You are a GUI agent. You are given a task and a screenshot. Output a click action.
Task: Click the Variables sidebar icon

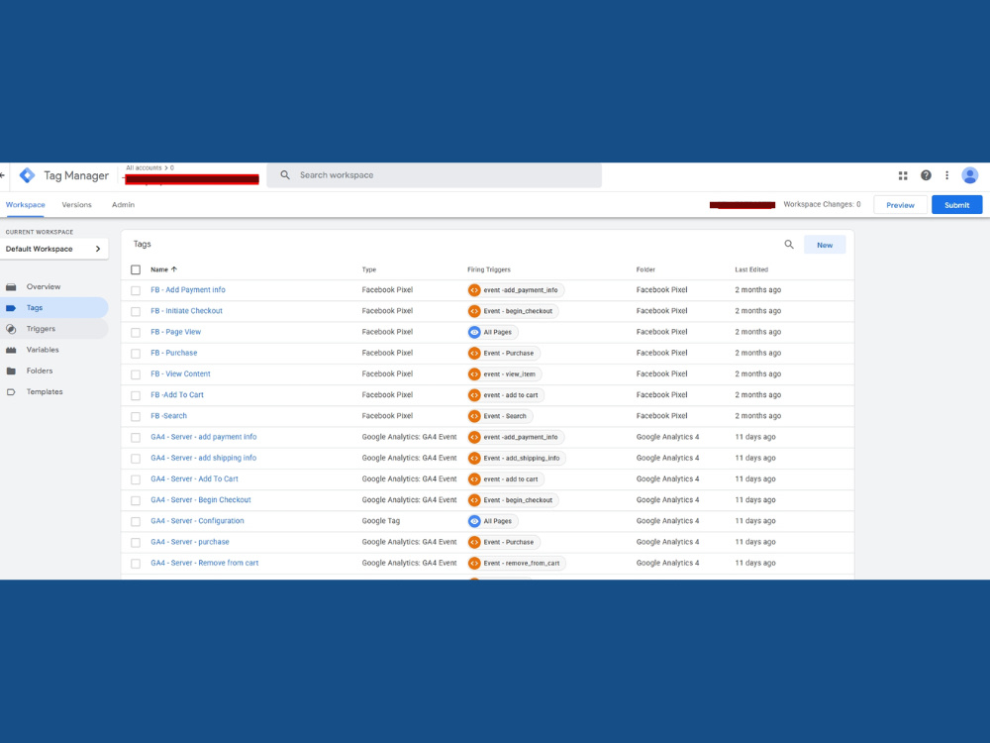pyautogui.click(x=11, y=350)
